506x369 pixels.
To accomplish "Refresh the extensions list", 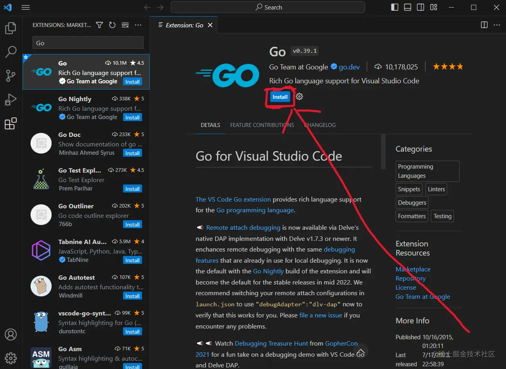I will 112,25.
